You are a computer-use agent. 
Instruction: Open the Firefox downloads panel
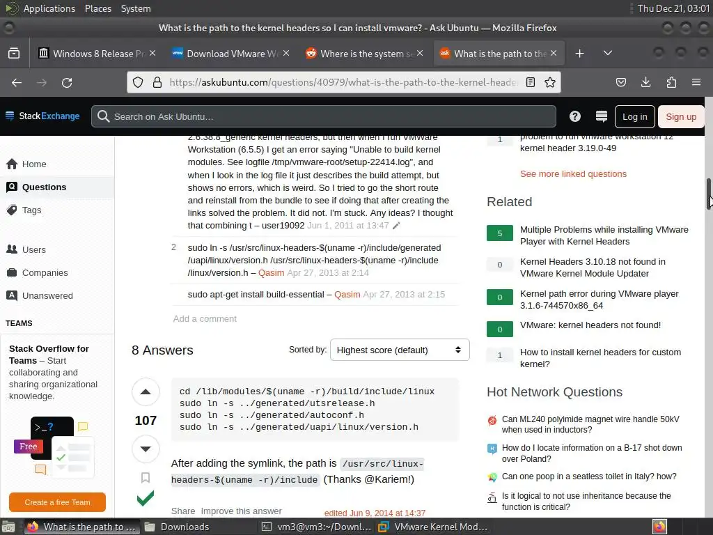click(x=645, y=82)
